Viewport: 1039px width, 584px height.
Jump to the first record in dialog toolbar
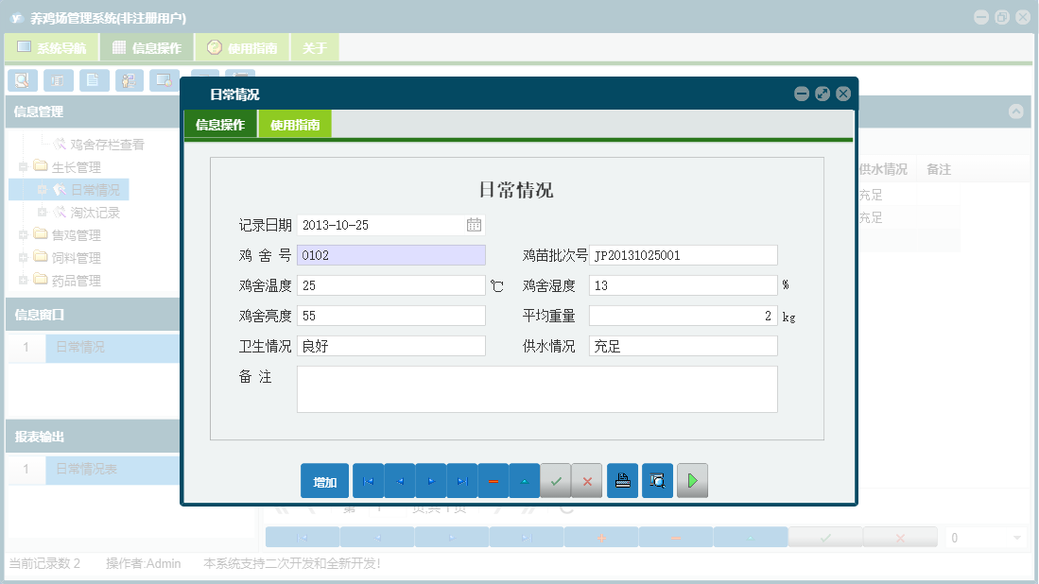pyautogui.click(x=368, y=481)
